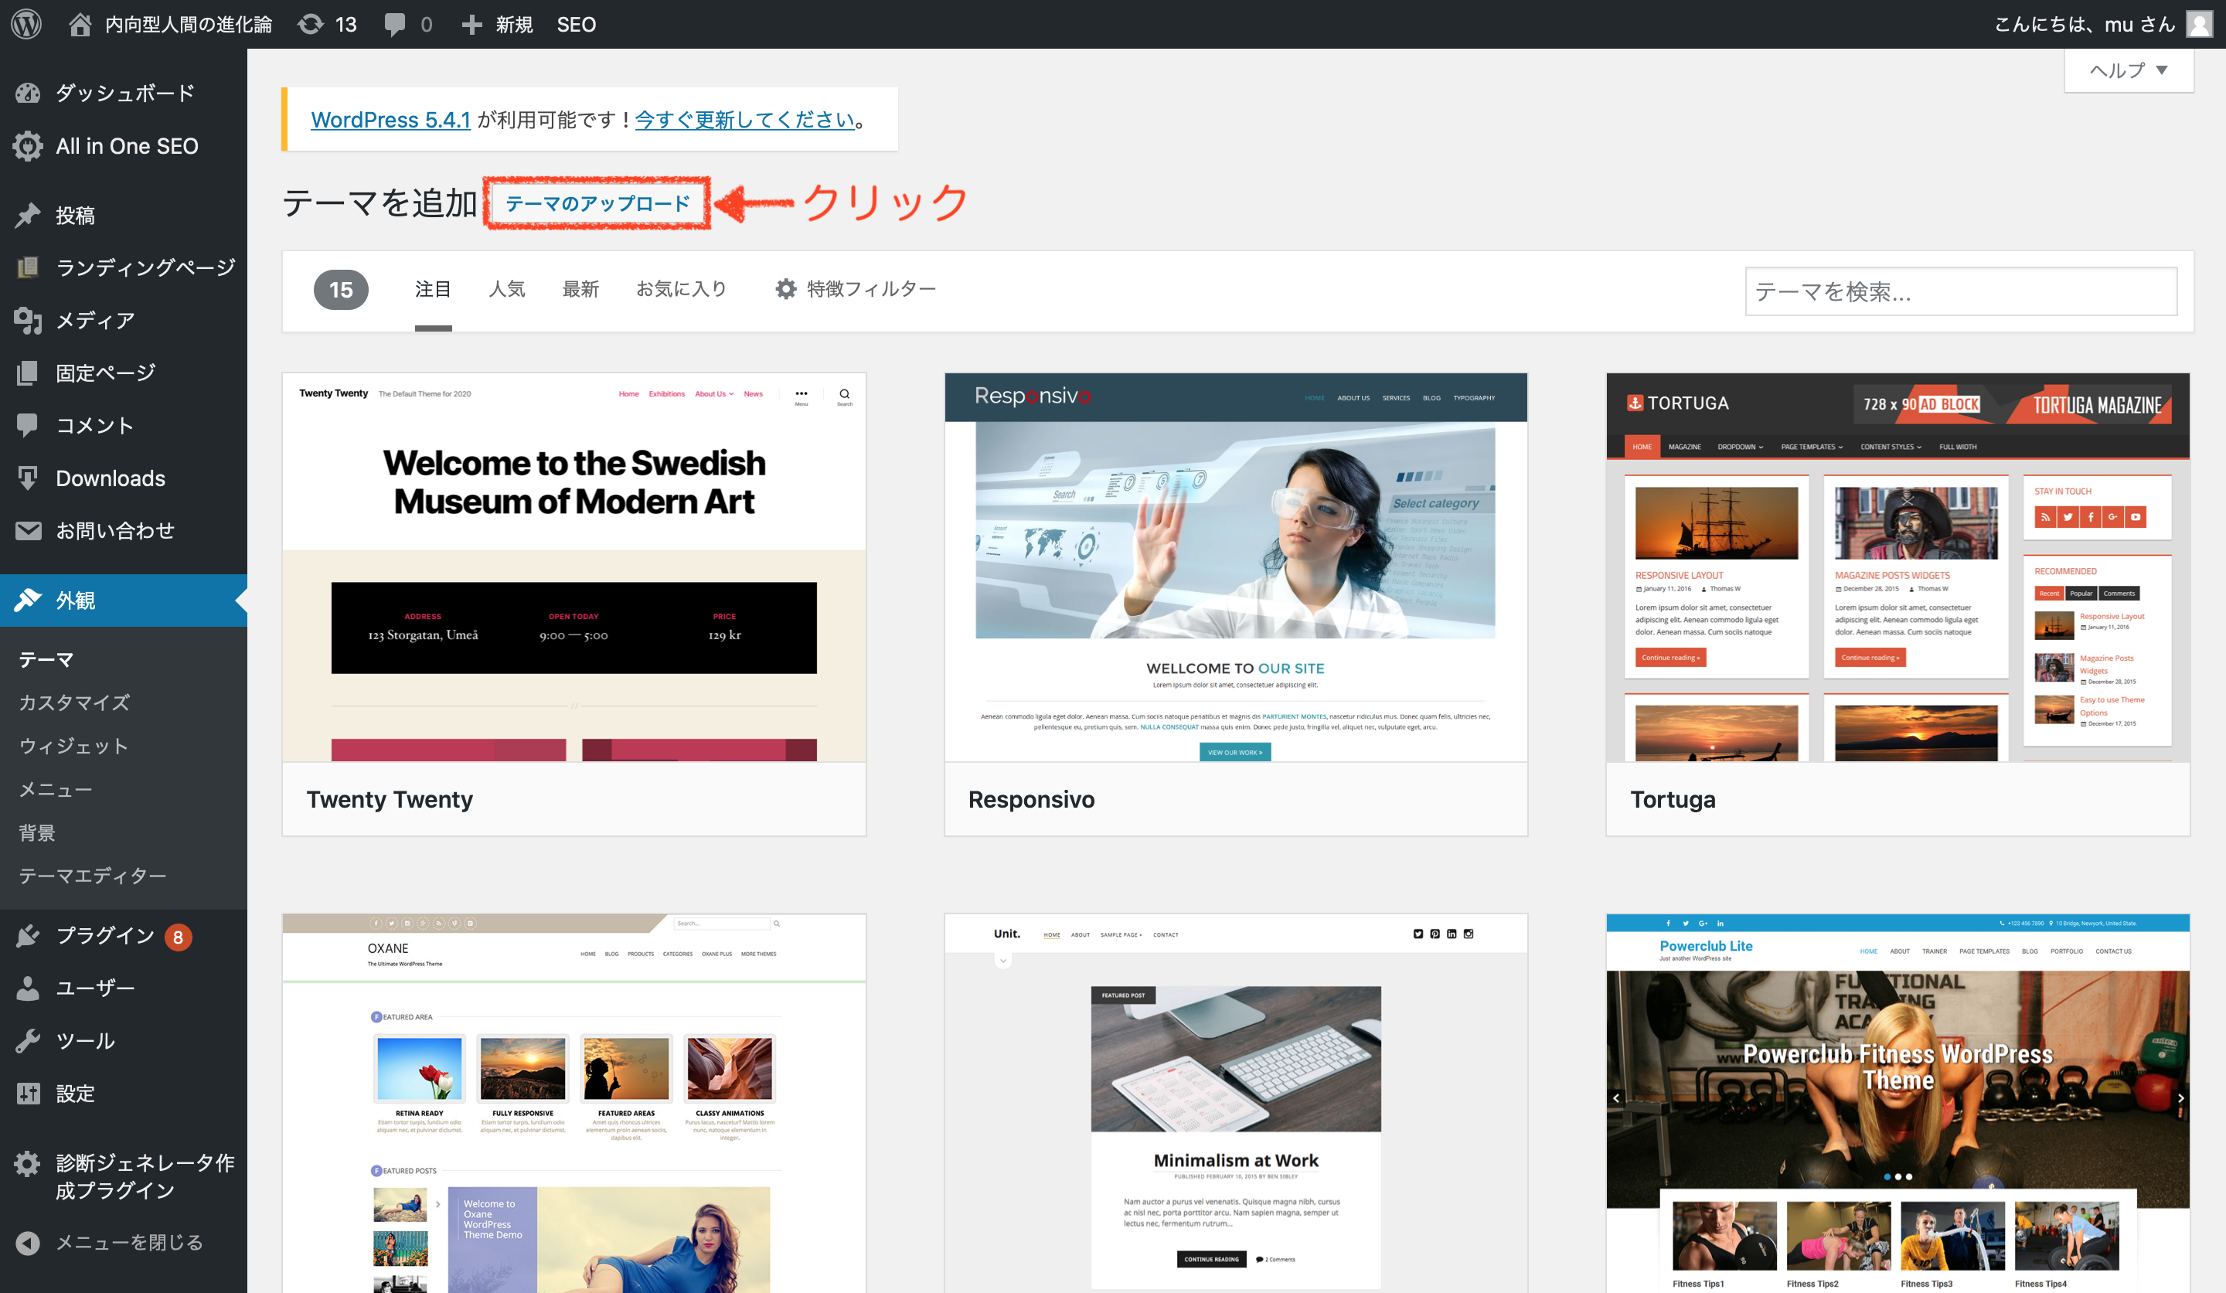Click the コメント bubble icon in the sidebar
Image resolution: width=2226 pixels, height=1293 pixels.
tap(29, 425)
